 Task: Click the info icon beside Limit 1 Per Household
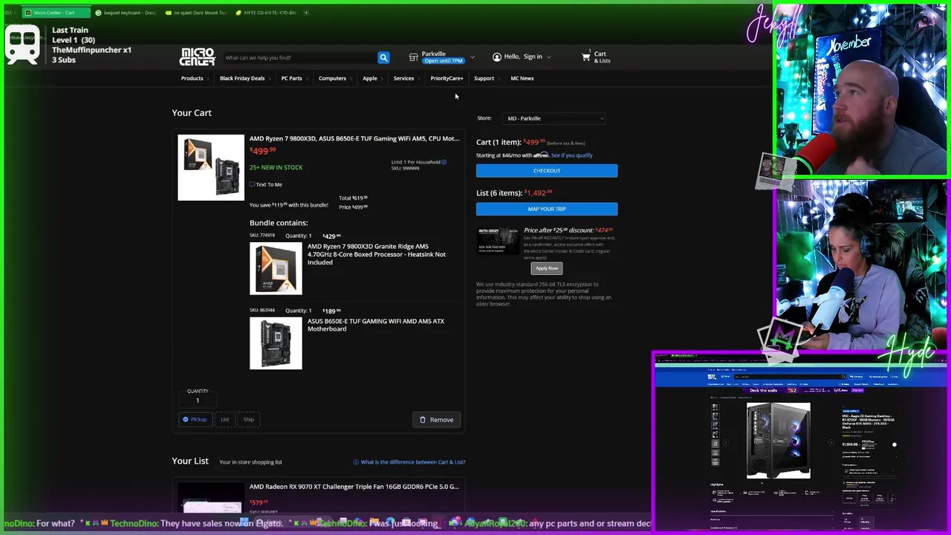(x=444, y=162)
